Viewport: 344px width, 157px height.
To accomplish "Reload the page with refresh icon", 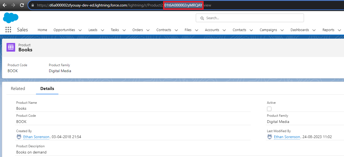I will 22,5.
